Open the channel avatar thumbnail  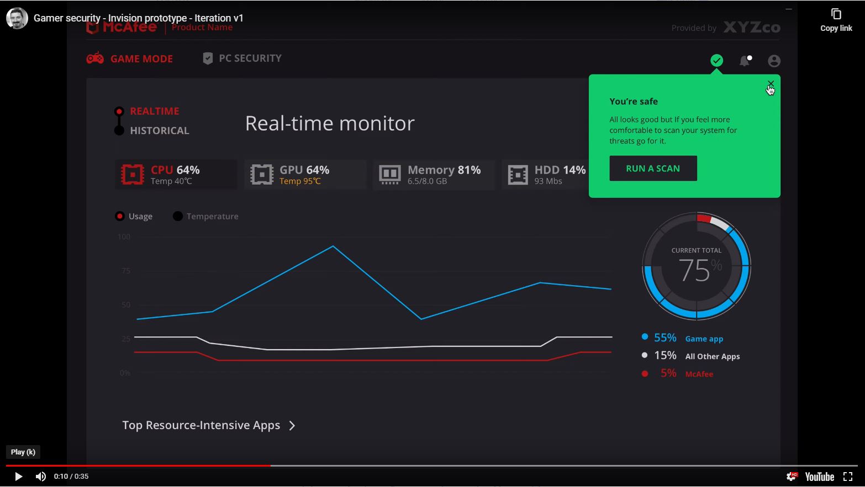coord(17,18)
